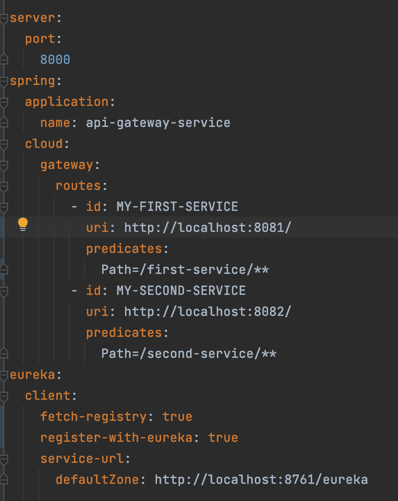Click the true value of register-with-eureka
This screenshot has height=501, width=398.
click(x=223, y=438)
